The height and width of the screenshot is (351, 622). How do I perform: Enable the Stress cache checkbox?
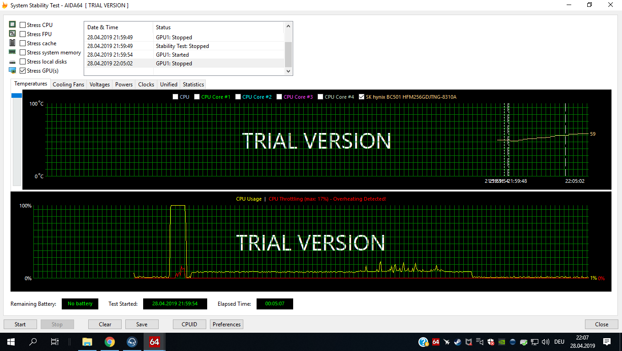pos(23,43)
